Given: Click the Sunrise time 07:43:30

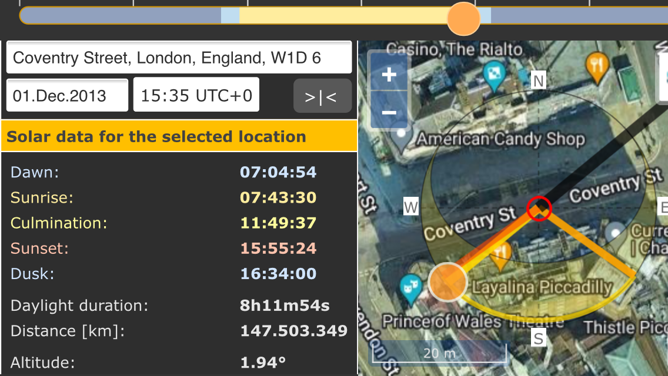Looking at the screenshot, I should (x=278, y=197).
